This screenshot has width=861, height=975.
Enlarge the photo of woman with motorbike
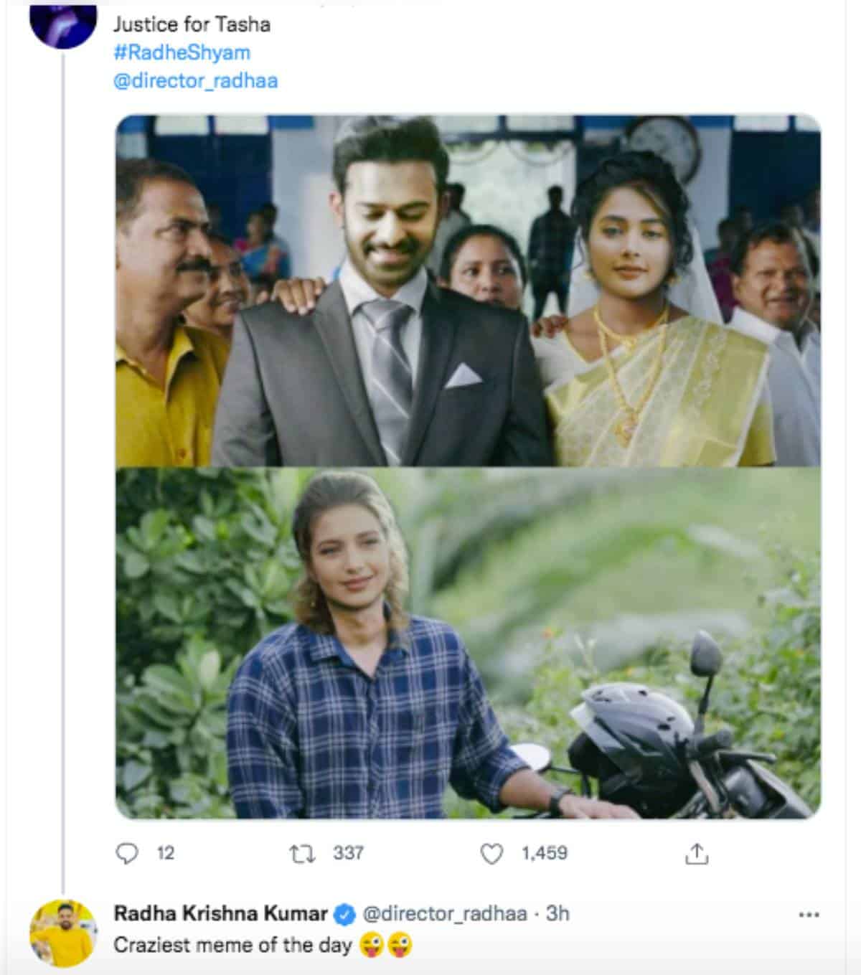(x=468, y=643)
